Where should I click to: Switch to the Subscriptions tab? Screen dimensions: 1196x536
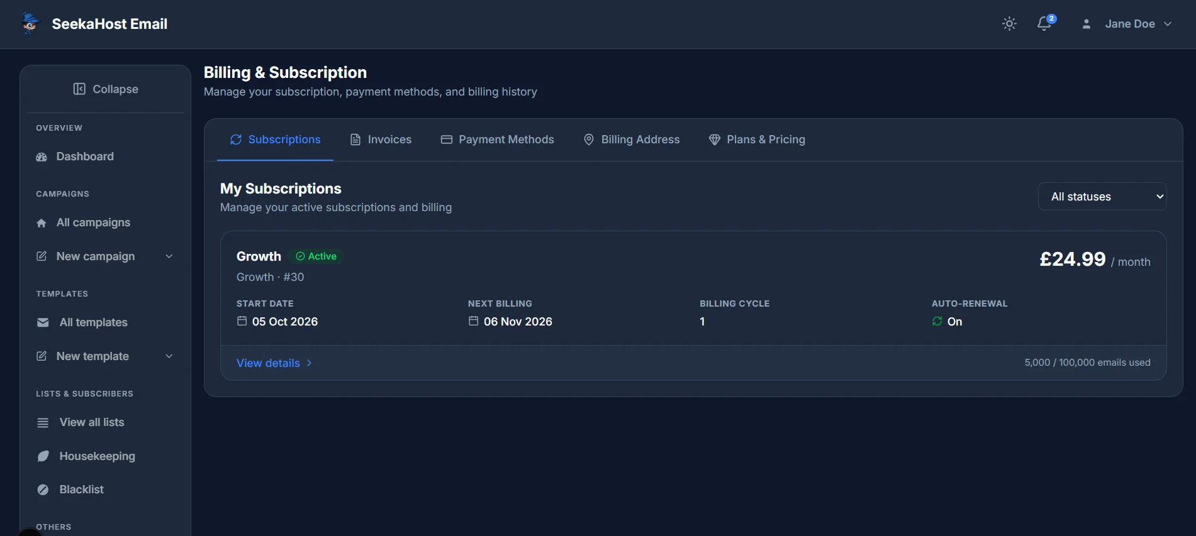click(x=275, y=139)
